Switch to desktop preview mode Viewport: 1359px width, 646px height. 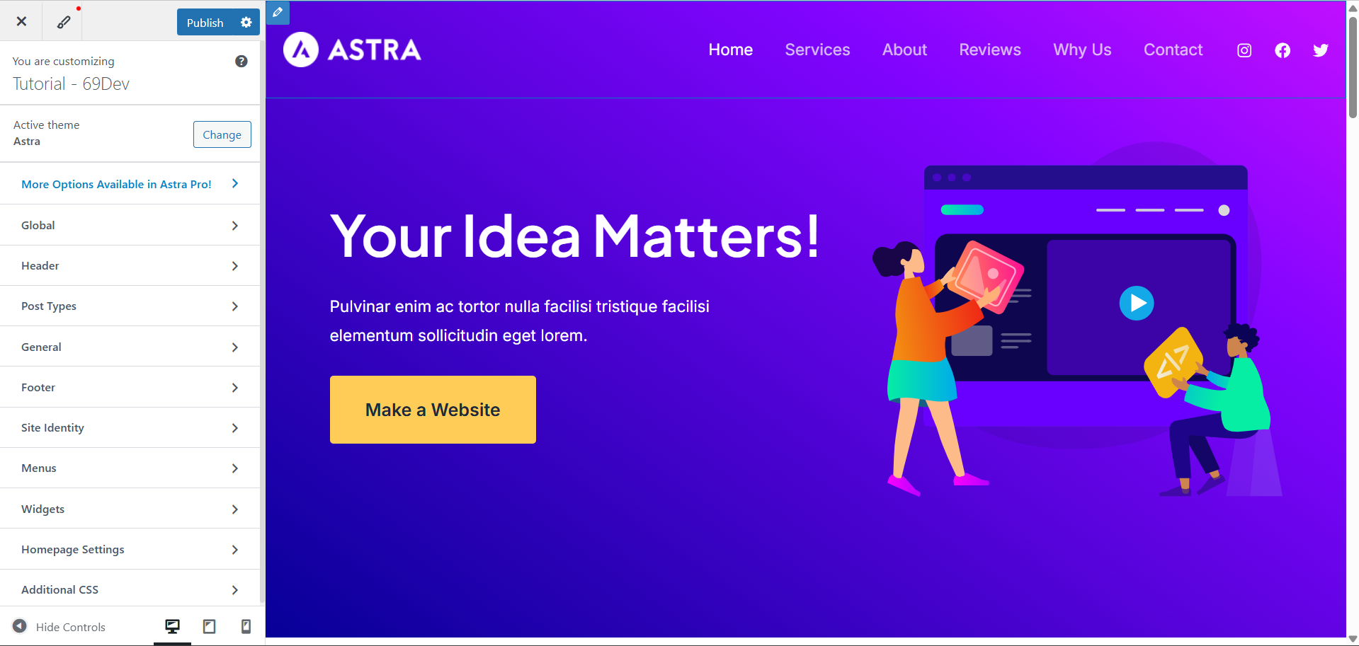point(172,626)
